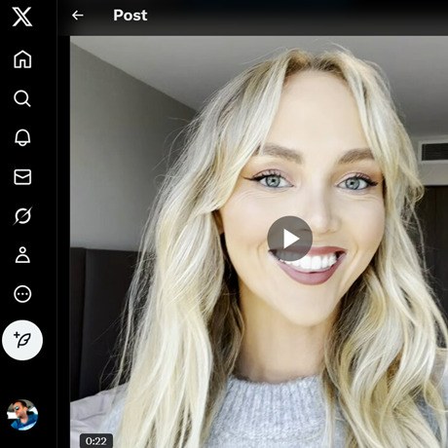Go to the Home timeline
This screenshot has width=448, height=448.
pyautogui.click(x=22, y=59)
